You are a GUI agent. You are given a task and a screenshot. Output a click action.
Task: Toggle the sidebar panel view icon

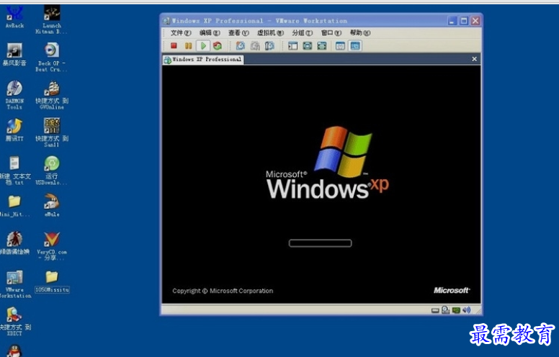click(292, 45)
